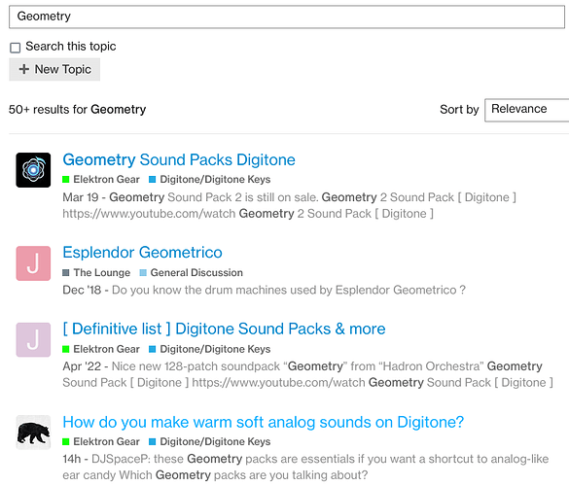Select Elektron Gear badge under bear avatar result
569x486 pixels.
[101, 441]
